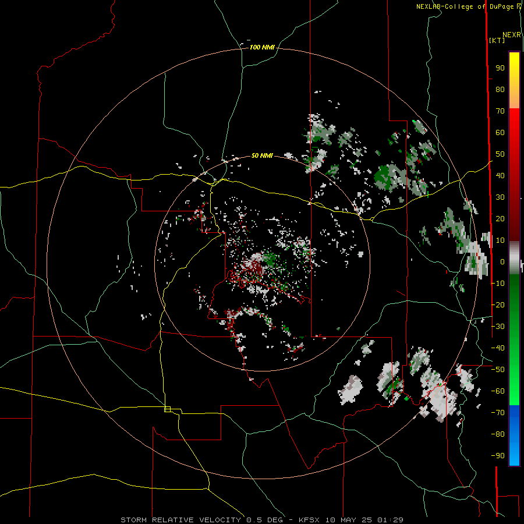Pick the bright red segment of the color bar
Screen dimensions: 524x524
(x=514, y=127)
